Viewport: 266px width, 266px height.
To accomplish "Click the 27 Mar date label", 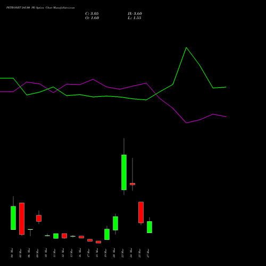I will tap(148, 253).
